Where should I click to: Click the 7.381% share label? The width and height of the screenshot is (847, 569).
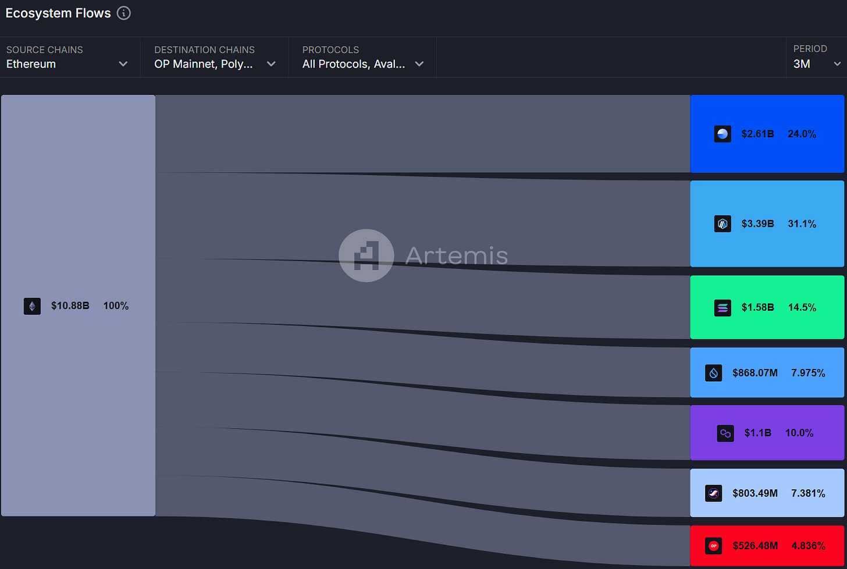[x=808, y=493]
